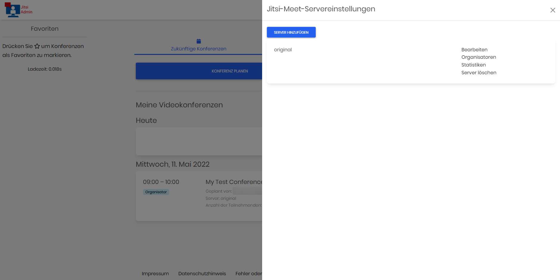Click the 'Geplant von:' label

tap(219, 191)
